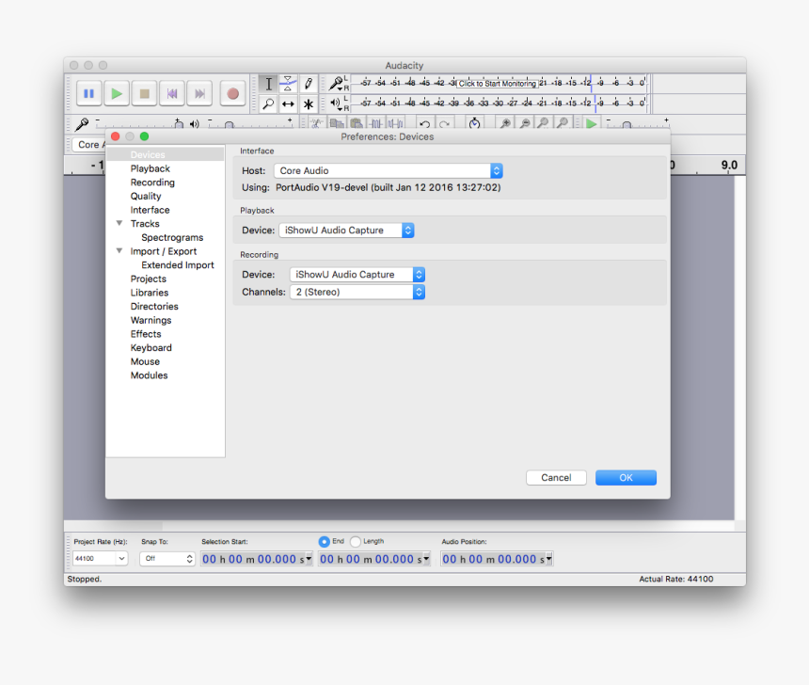This screenshot has height=685, width=809.
Task: Click the Pause transport button
Action: point(88,93)
